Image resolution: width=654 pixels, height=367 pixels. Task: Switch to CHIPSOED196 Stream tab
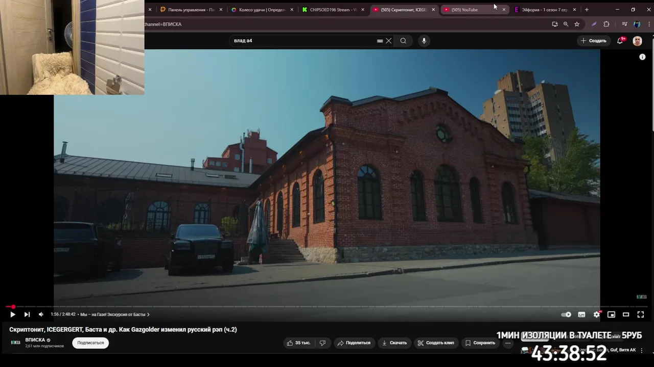tap(330, 10)
